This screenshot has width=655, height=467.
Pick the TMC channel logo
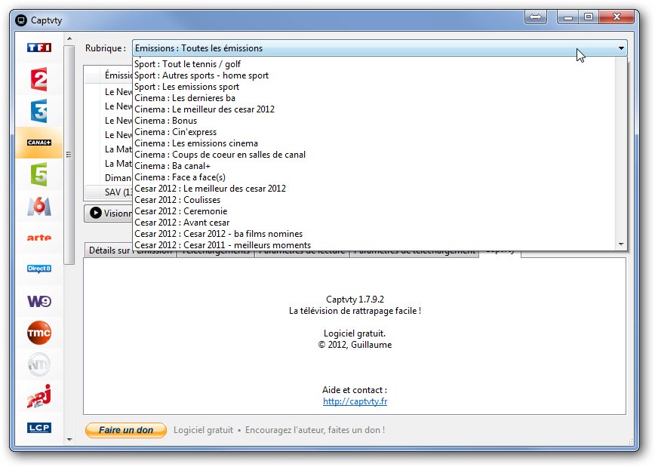click(x=38, y=333)
